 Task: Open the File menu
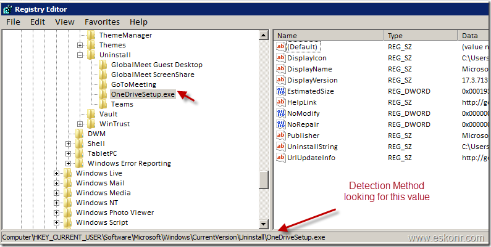click(x=13, y=22)
